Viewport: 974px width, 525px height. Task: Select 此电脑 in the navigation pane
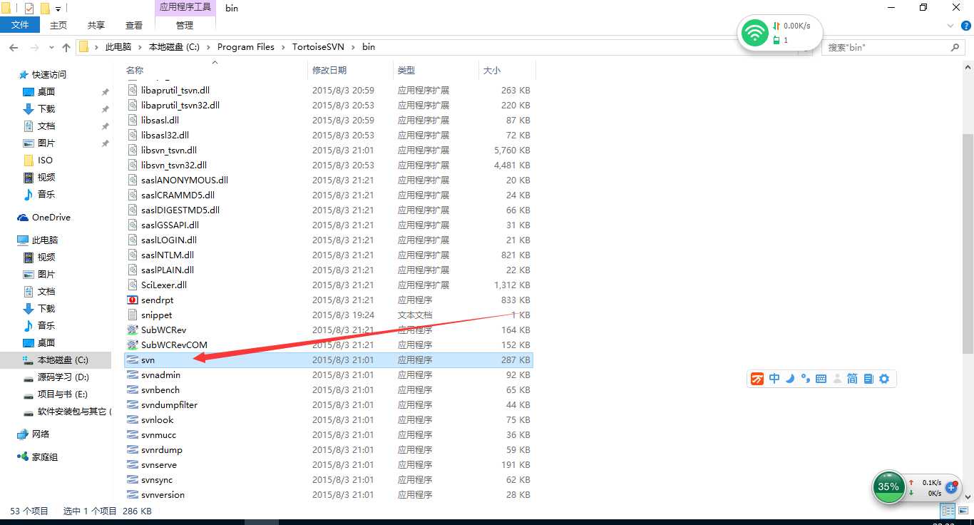[x=45, y=240]
